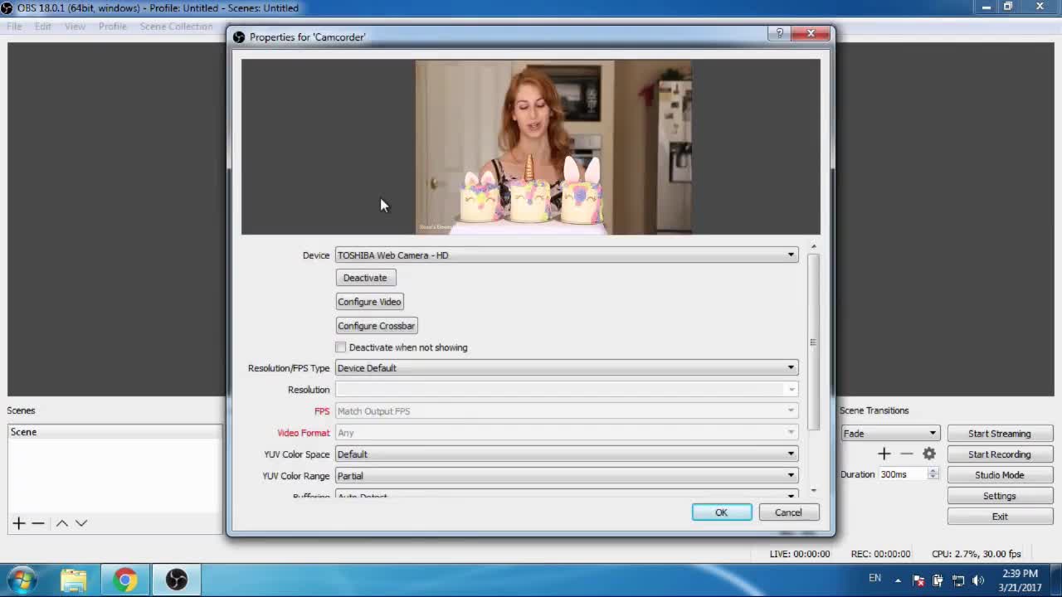Image resolution: width=1062 pixels, height=597 pixels.
Task: Click Start Recording button
Action: 999,454
